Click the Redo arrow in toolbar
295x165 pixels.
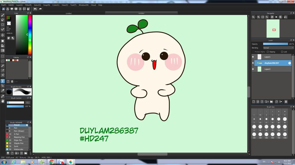click(40, 9)
